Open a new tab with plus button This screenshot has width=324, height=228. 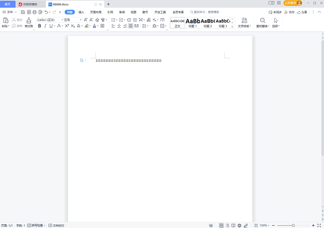tap(108, 4)
